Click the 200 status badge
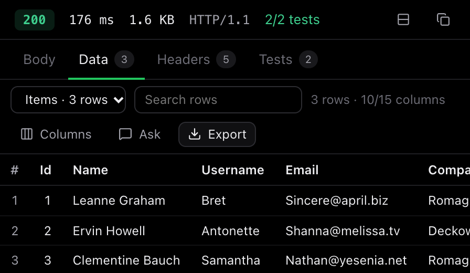470x273 pixels. (35, 20)
